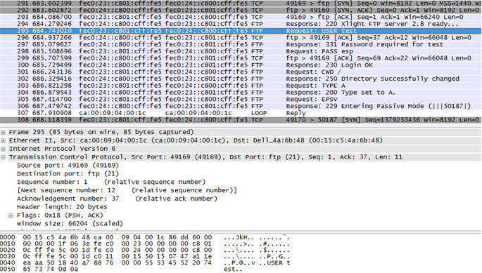Click hex dump offset row 0030
This screenshot has height=273, width=482.
pyautogui.click(x=7, y=256)
